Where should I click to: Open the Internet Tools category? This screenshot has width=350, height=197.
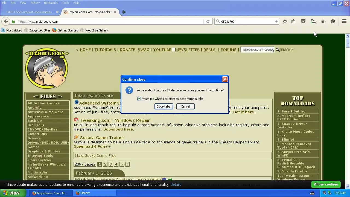40,156
